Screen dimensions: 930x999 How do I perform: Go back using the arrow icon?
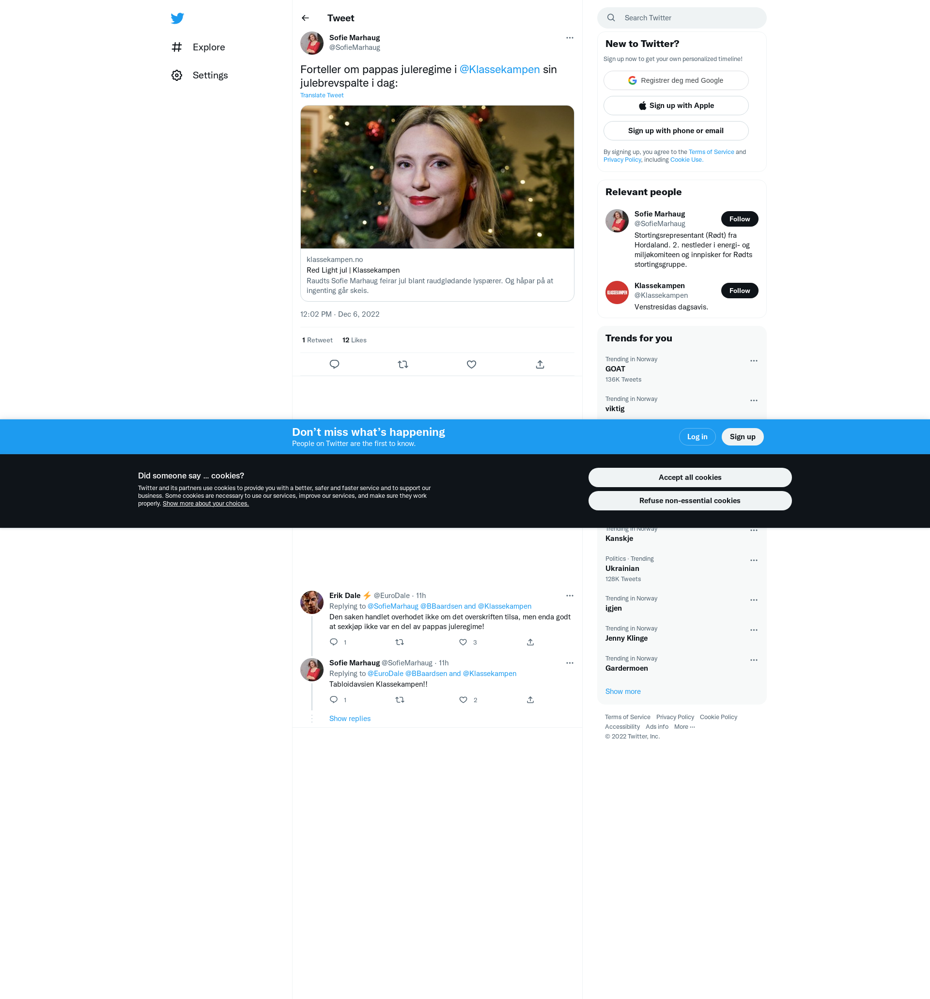click(305, 18)
